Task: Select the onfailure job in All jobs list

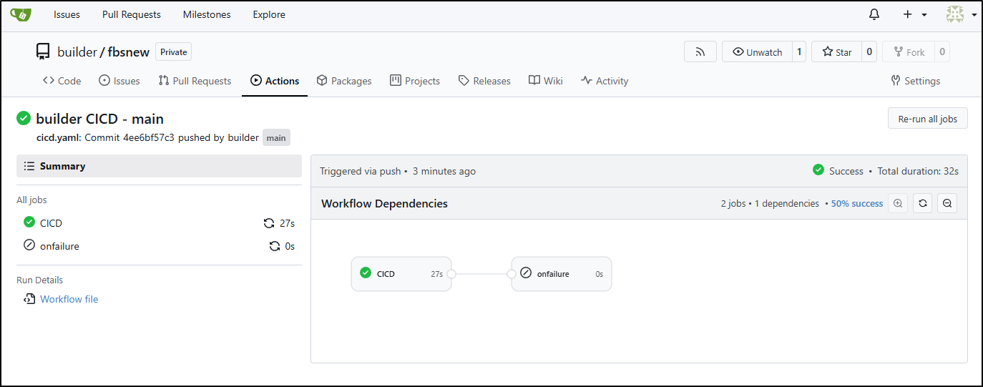Action: coord(159,246)
